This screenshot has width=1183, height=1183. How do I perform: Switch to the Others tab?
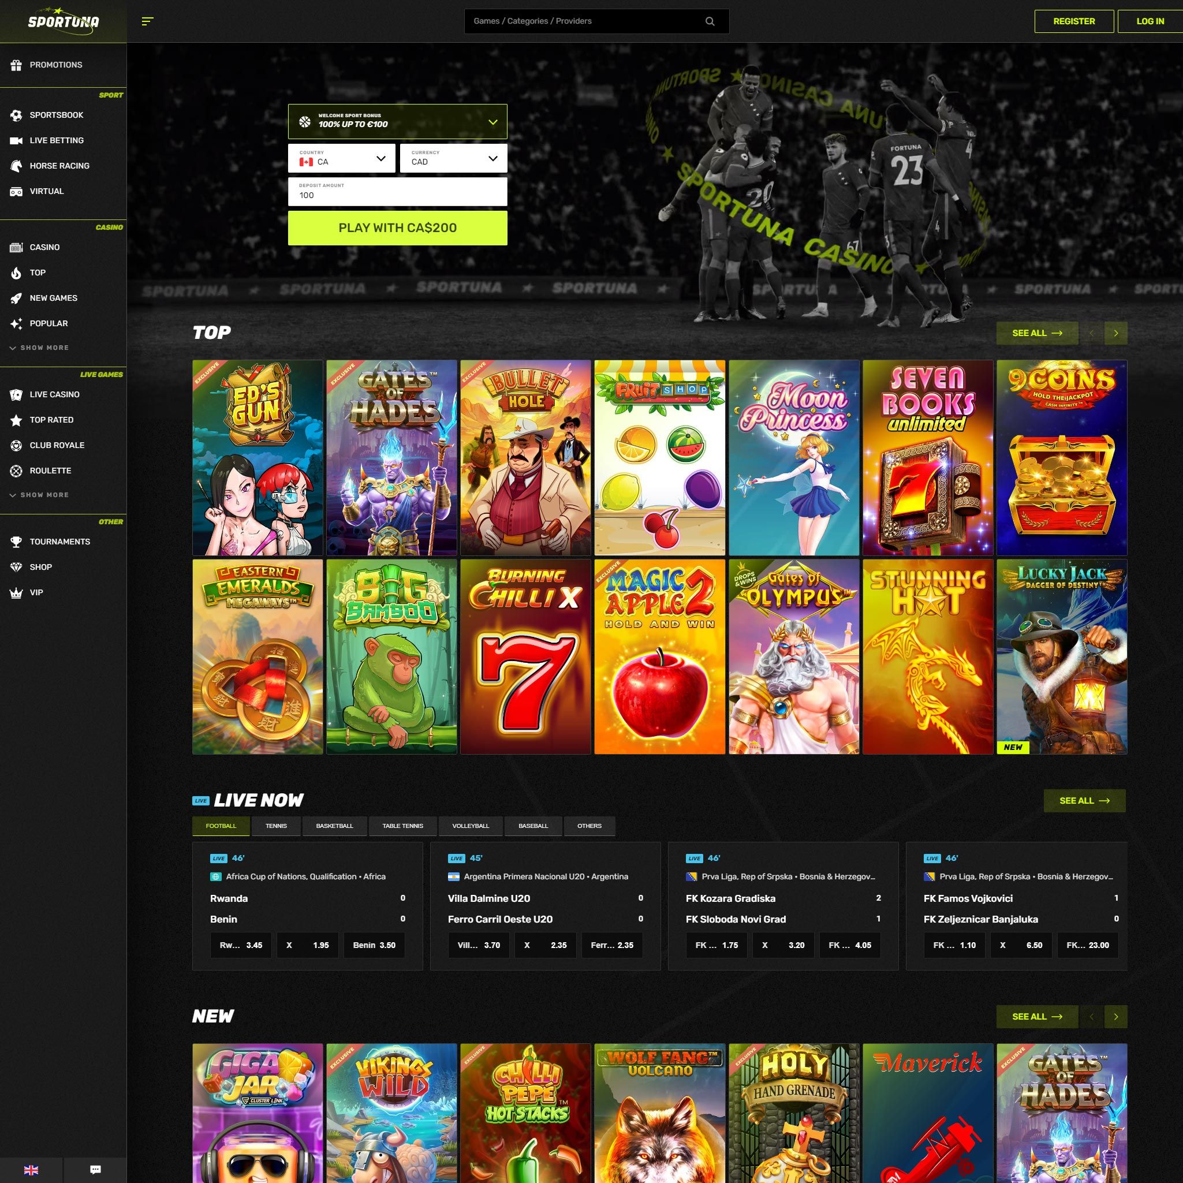click(589, 826)
